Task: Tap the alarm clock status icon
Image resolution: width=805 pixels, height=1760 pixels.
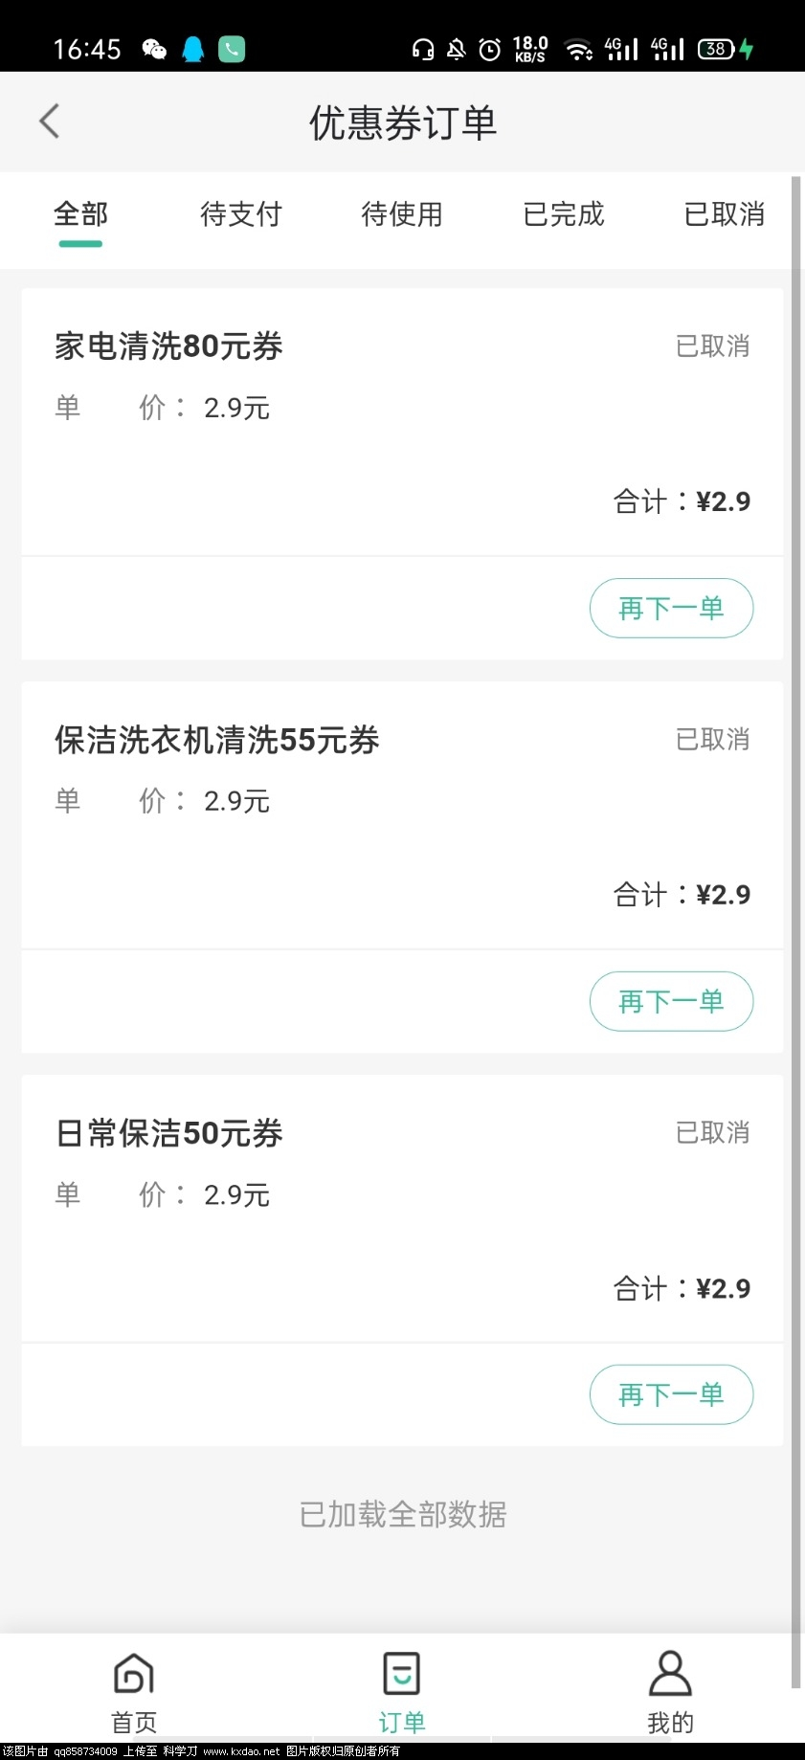Action: coord(490,50)
